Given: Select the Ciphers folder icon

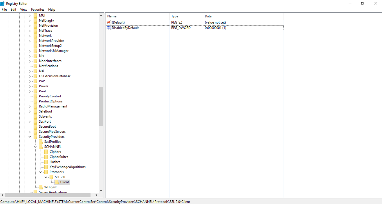Looking at the screenshot, I should click(47, 152).
